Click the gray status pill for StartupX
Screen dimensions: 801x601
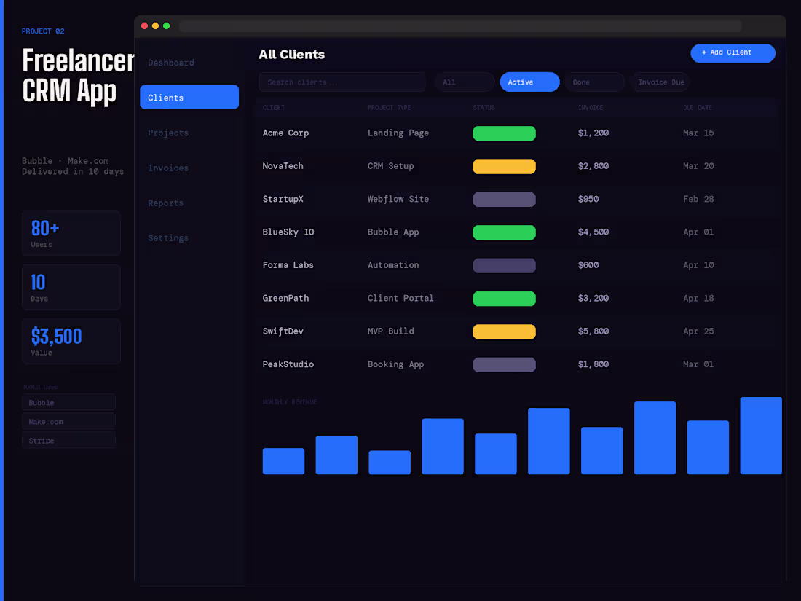(x=504, y=199)
